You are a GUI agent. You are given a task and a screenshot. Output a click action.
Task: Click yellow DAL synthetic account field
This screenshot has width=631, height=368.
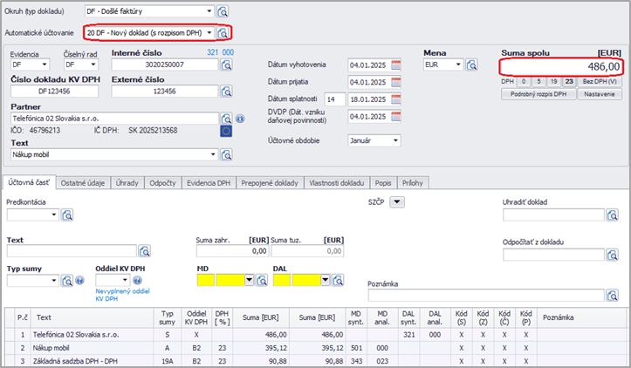tap(282, 280)
